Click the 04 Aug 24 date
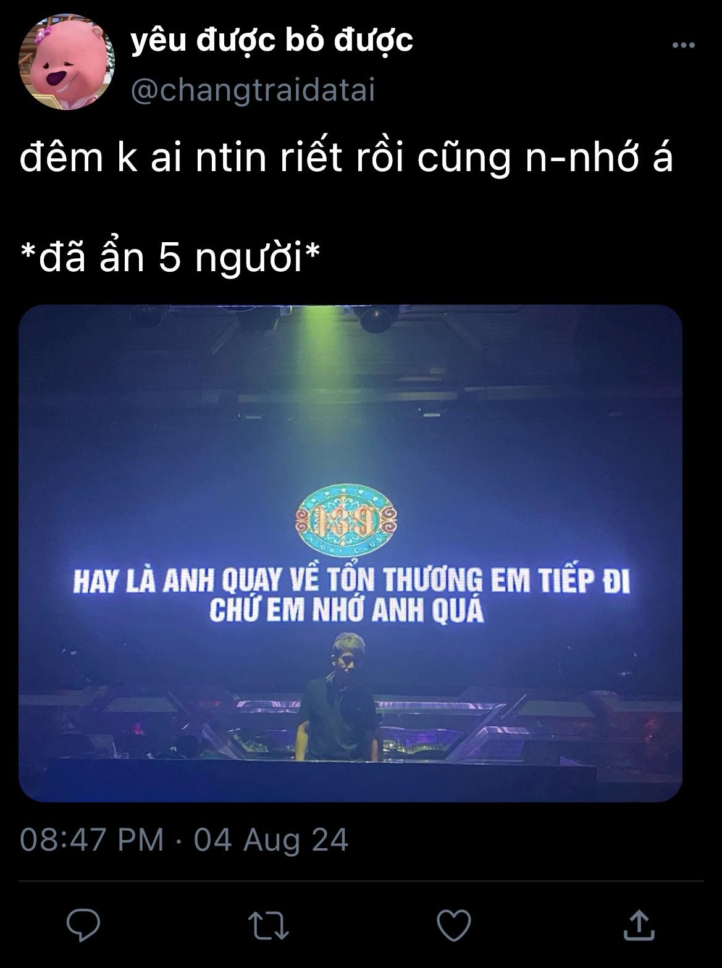The width and height of the screenshot is (722, 968). (271, 840)
